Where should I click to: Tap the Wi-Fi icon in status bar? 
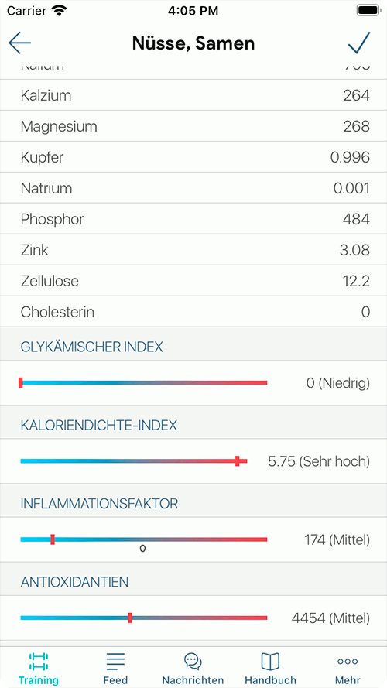click(58, 11)
